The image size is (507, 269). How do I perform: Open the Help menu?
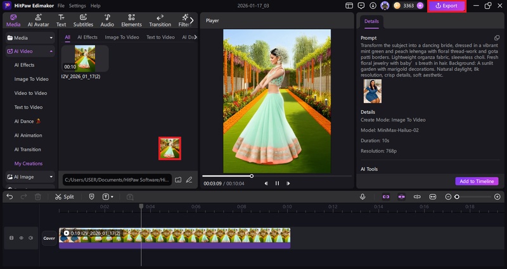coord(96,6)
